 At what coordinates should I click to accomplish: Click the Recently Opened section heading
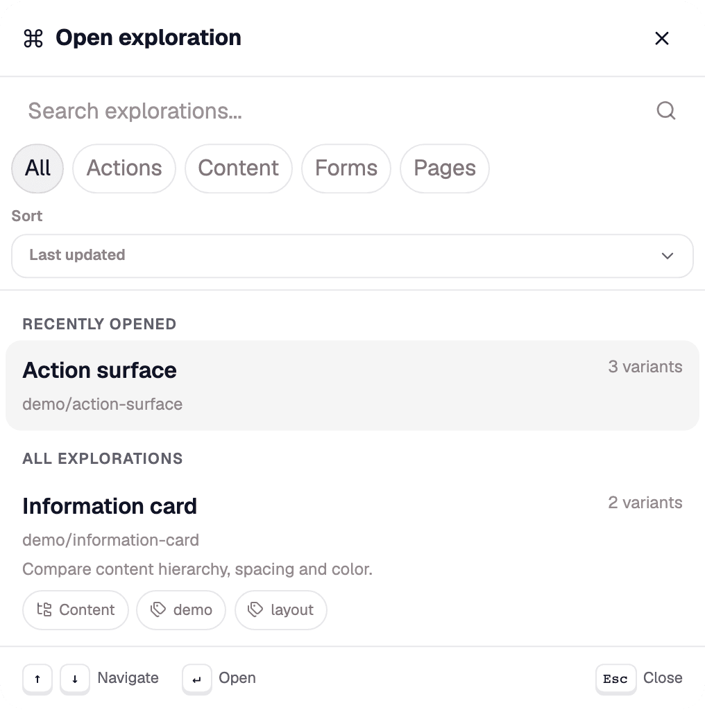[99, 324]
